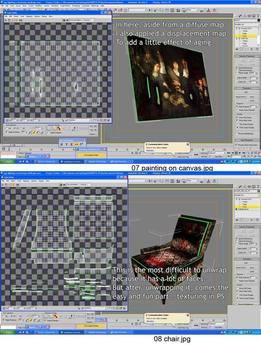This screenshot has height=345, width=261.
Task: Click Auto Key button in painting screenshot
Action: (x=204, y=153)
